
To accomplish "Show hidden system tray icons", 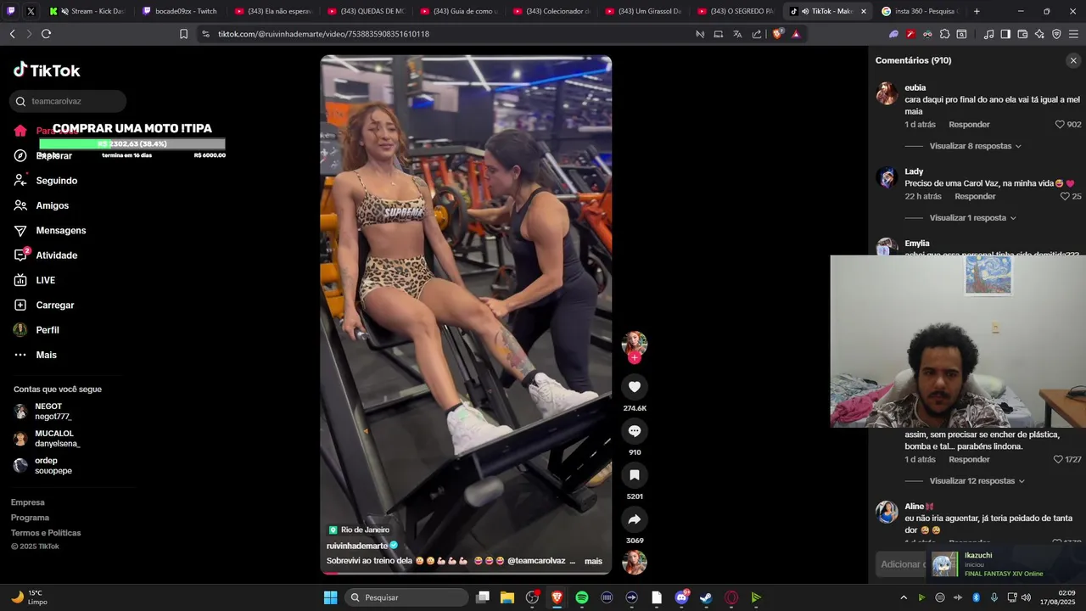I will pyautogui.click(x=904, y=597).
